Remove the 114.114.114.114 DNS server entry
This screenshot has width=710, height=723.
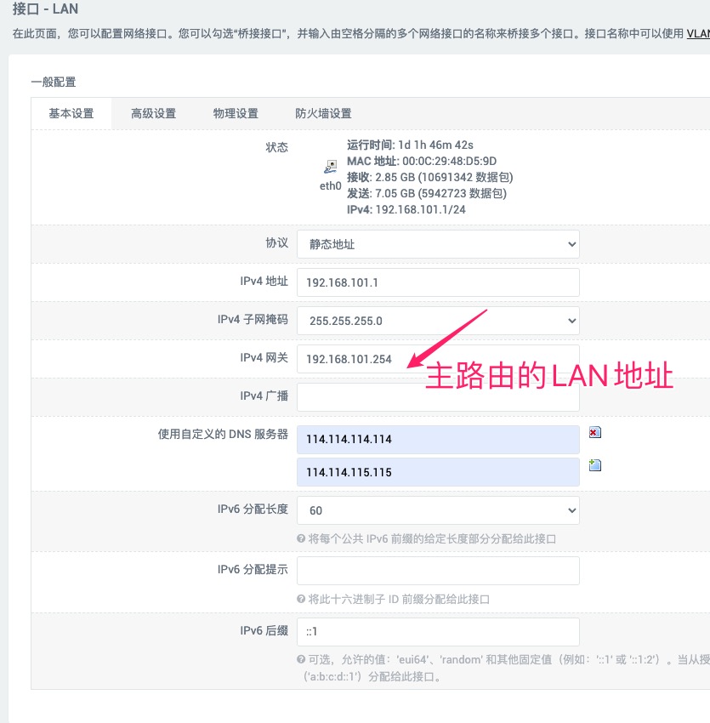click(x=594, y=433)
